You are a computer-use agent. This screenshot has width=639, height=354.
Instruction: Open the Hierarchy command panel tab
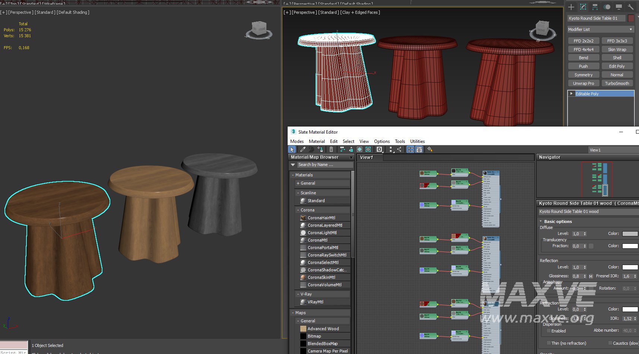595,7
